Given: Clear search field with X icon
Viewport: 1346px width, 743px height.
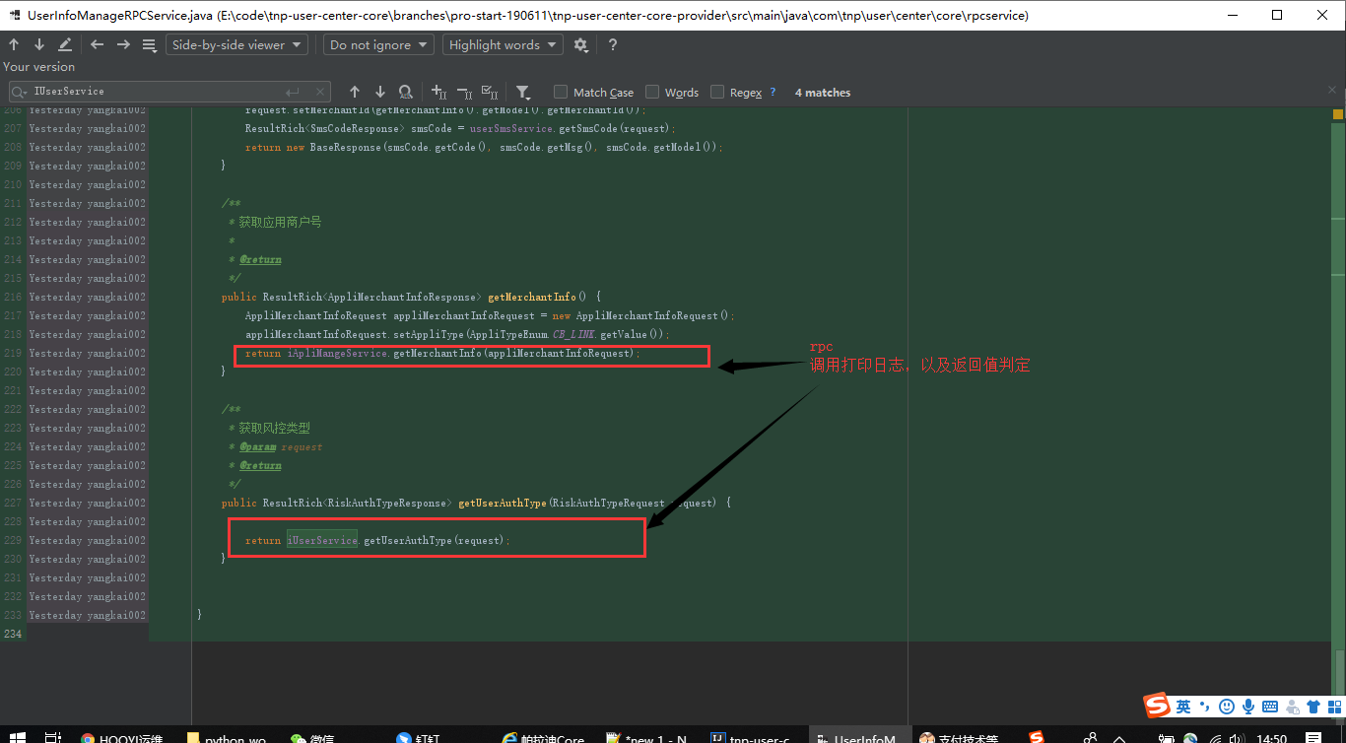Looking at the screenshot, I should pyautogui.click(x=319, y=92).
